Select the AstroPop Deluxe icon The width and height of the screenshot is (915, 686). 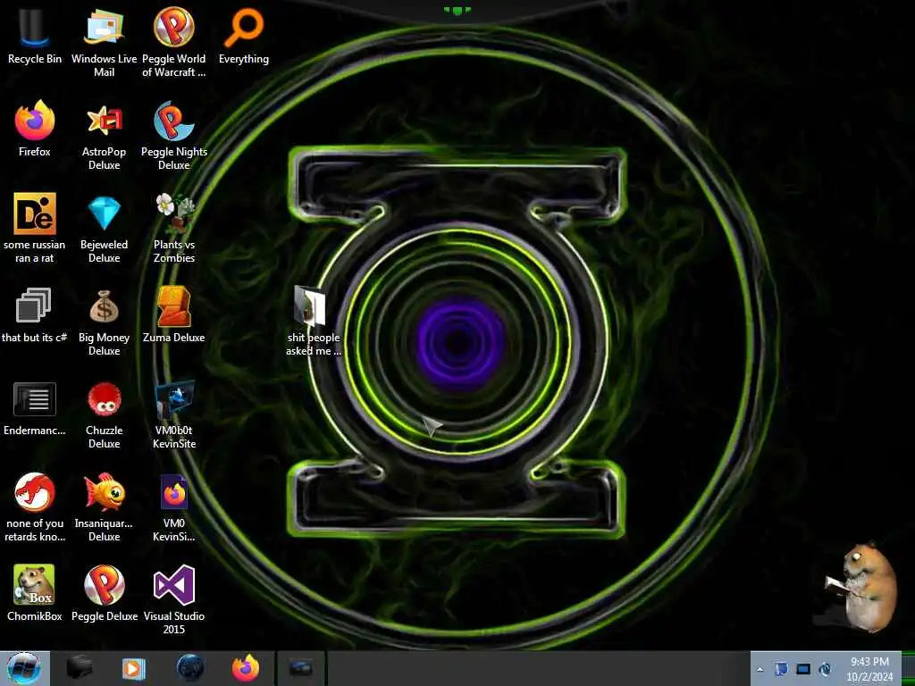pyautogui.click(x=104, y=136)
